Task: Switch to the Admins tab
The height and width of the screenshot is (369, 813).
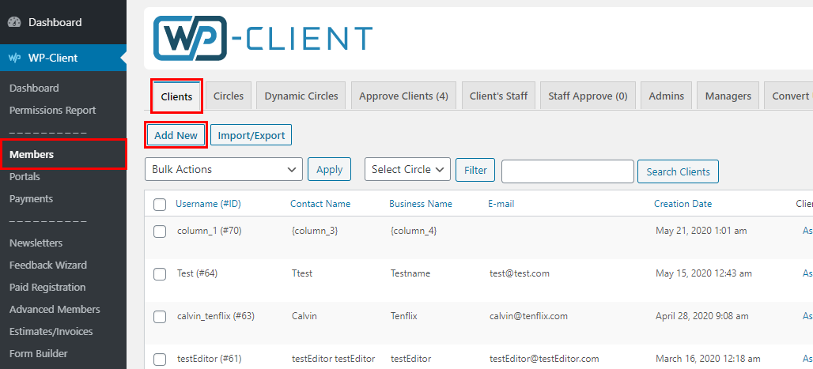Action: (666, 96)
